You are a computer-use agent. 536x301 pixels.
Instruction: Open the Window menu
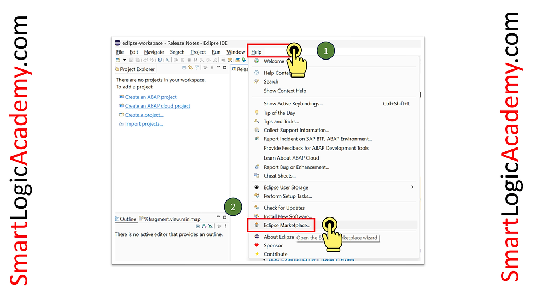(236, 52)
